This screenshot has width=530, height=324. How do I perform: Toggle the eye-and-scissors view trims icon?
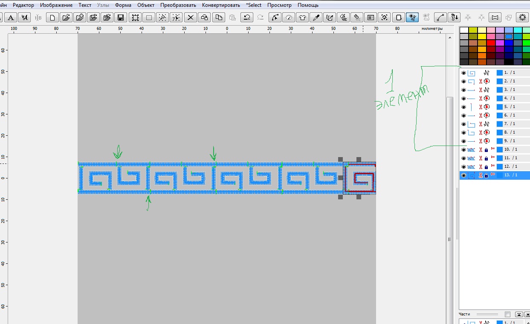pyautogui.click(x=412, y=18)
